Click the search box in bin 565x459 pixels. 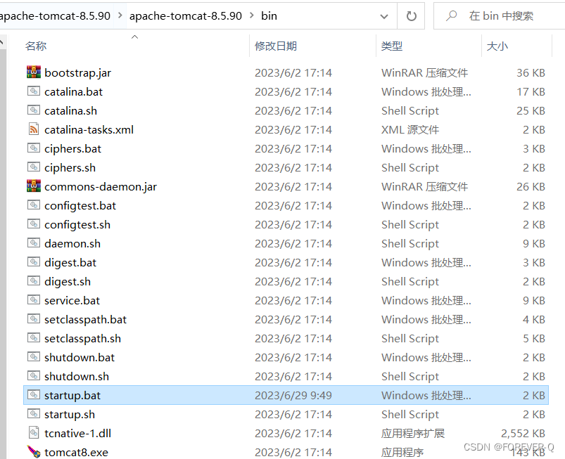[x=501, y=16]
